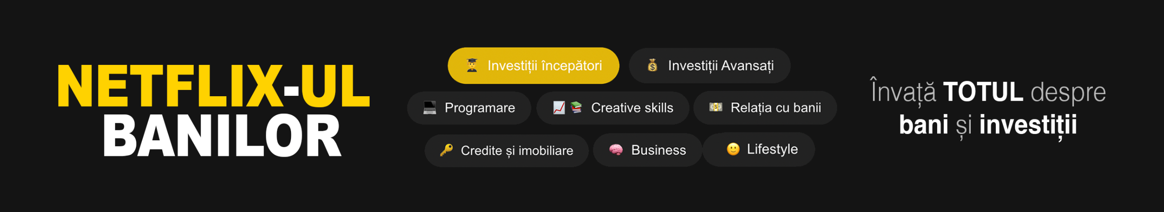The height and width of the screenshot is (212, 1164).
Task: Open the Credite și imobiliare label
Action: click(x=517, y=151)
